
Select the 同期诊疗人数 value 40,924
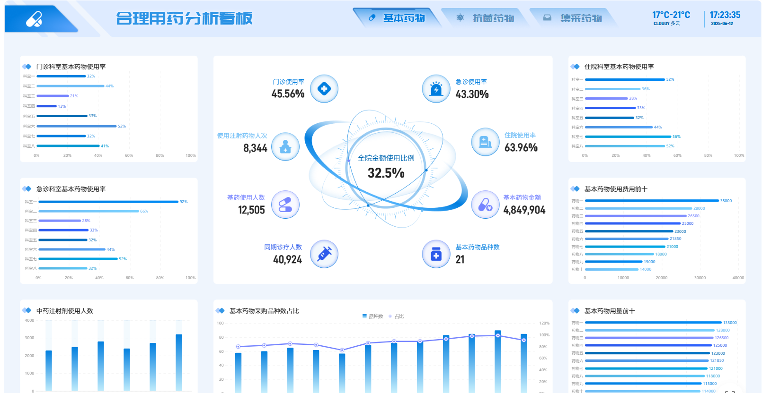pos(287,260)
